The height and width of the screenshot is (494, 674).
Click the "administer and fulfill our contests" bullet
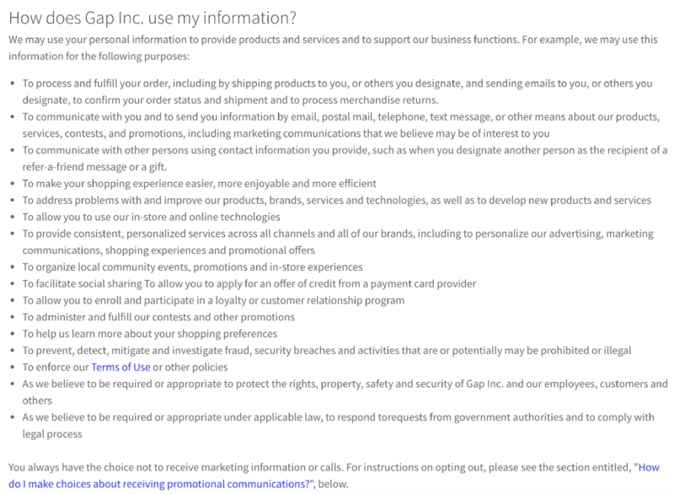point(158,317)
